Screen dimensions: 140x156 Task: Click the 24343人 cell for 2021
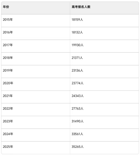[x=77, y=96]
